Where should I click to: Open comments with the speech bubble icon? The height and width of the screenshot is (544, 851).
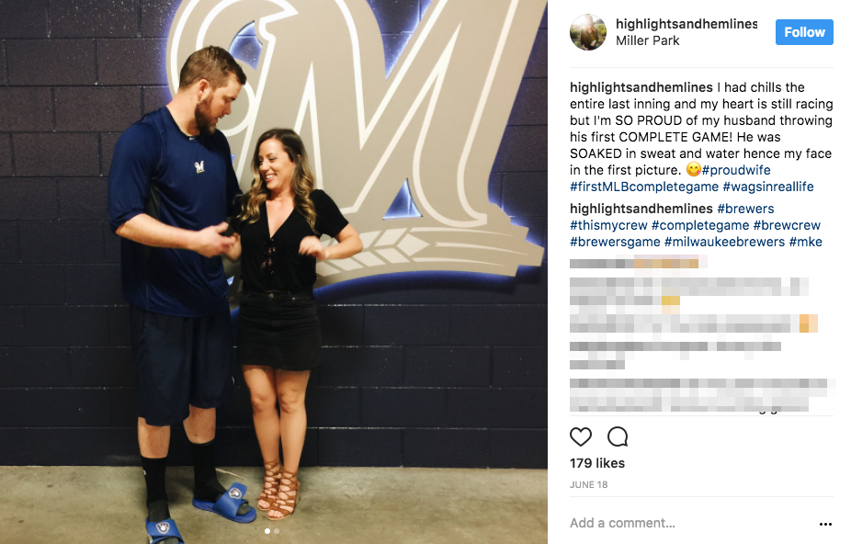point(618,436)
